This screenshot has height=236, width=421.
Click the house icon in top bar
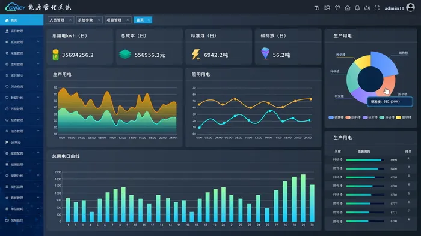(348, 8)
